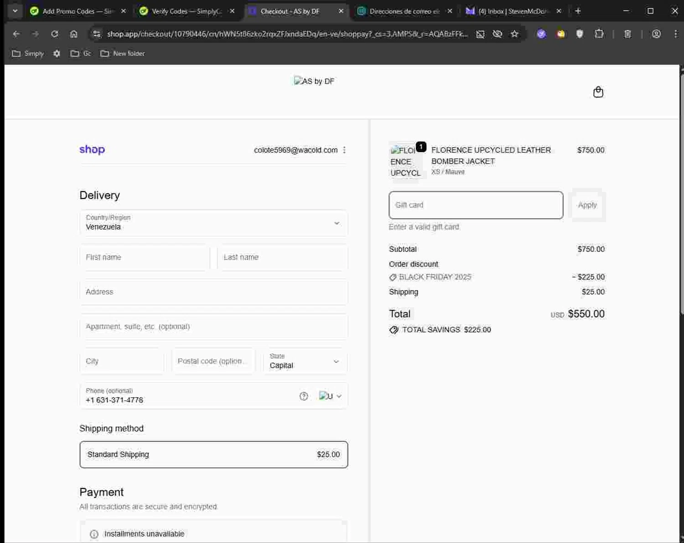Close the Inbox tab
The height and width of the screenshot is (543, 684).
559,11
